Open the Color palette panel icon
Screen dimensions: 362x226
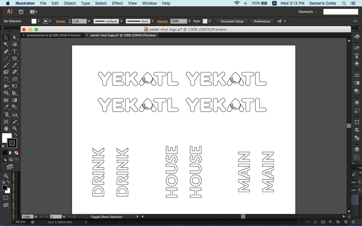click(x=357, y=37)
